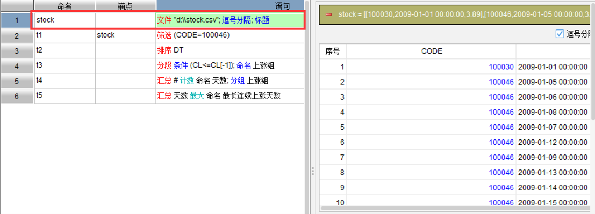Select the CODE value 100030
Viewport: 595px width, 214px height.
[x=501, y=67]
